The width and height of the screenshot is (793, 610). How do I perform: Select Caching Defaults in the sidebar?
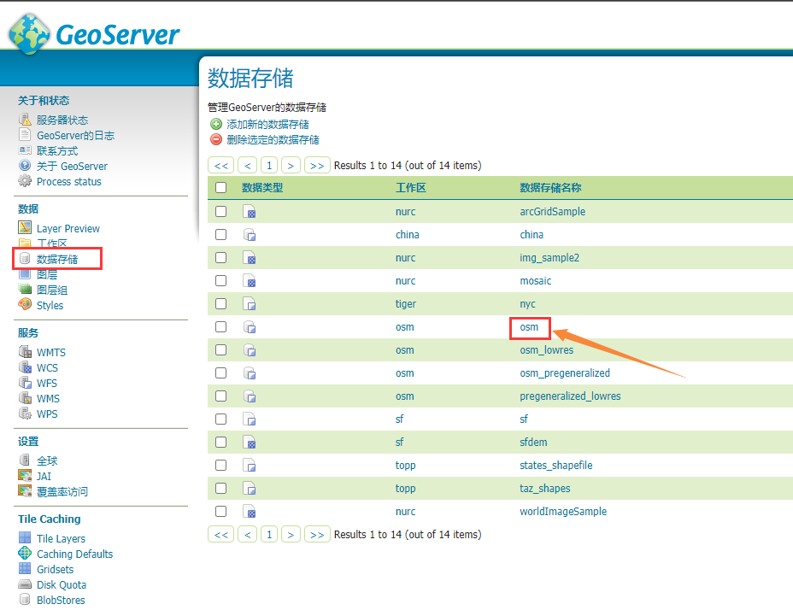(x=26, y=554)
